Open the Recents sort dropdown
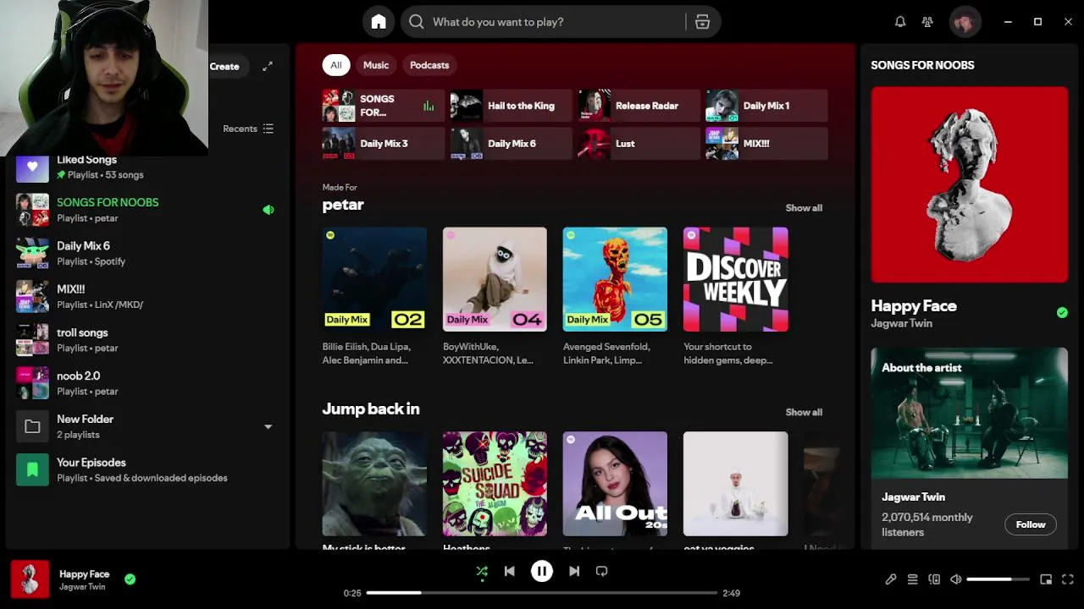 (x=248, y=129)
